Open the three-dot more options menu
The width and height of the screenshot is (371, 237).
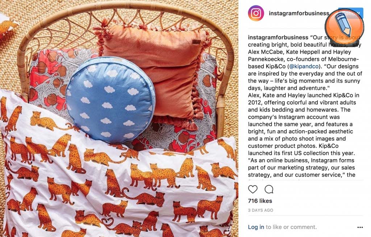360,227
